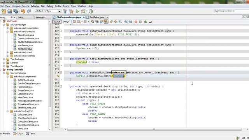Click the Stop Macro Recording icon
Image resolution: width=249 pixels, height=140 pixels.
click(140, 22)
